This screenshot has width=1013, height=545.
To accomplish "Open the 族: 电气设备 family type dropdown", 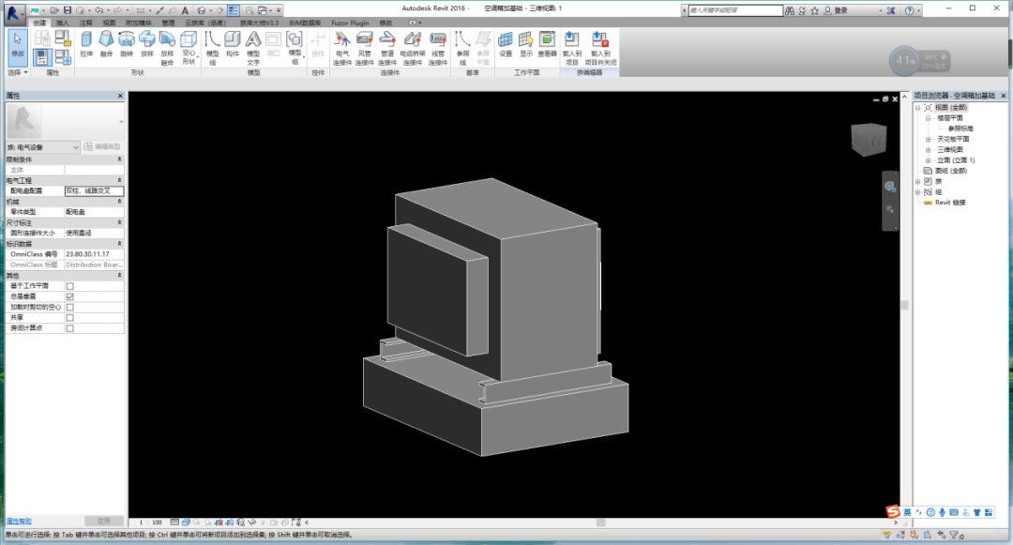I will tap(42, 147).
